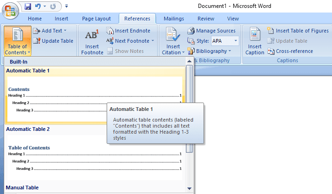
Task: Click the Manual Table heading
Action: [x=22, y=188]
